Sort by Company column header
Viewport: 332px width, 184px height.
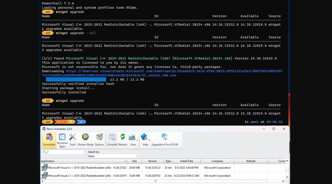pos(217,161)
